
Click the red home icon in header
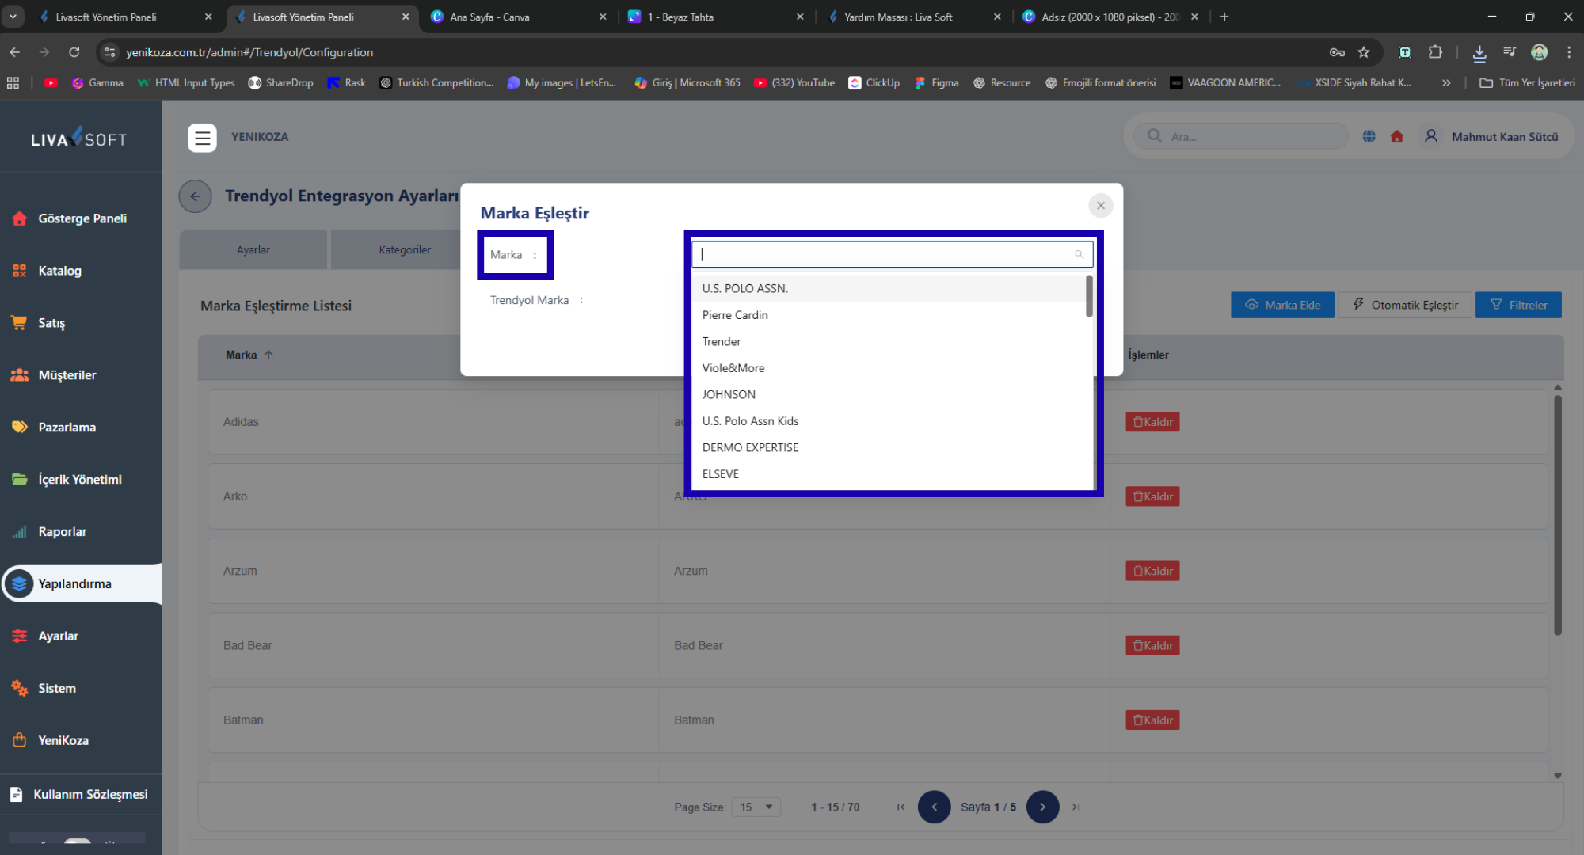1397,137
